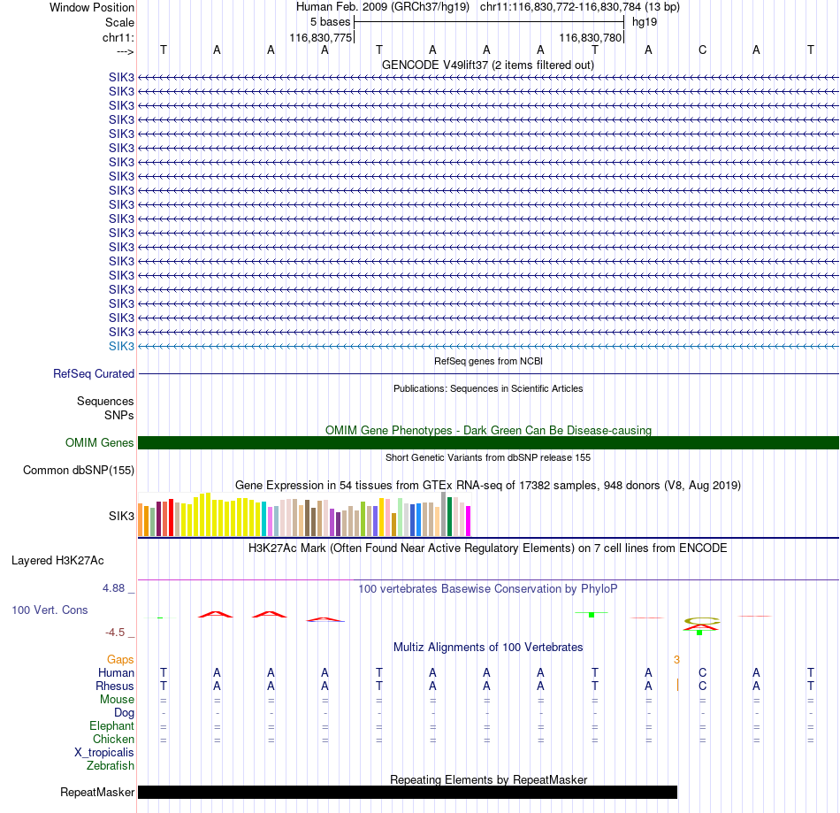Open RefSeq genes from NCBI track title
This screenshot has height=813, width=840.
pyautogui.click(x=488, y=361)
